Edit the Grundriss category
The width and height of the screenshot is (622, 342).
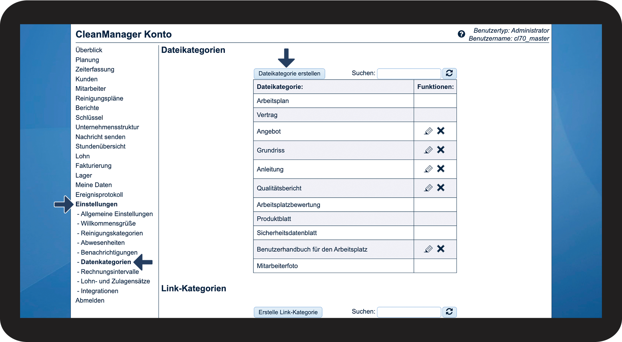click(428, 150)
